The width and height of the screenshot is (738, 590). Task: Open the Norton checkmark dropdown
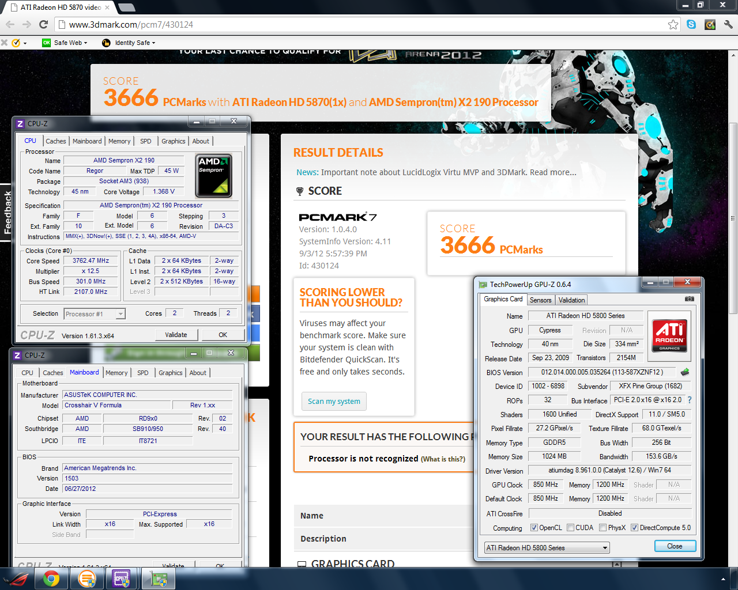tap(19, 43)
